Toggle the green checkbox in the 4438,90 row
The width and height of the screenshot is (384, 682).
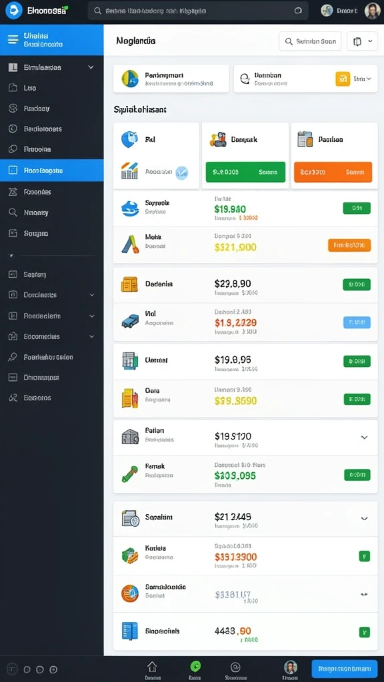tap(365, 633)
